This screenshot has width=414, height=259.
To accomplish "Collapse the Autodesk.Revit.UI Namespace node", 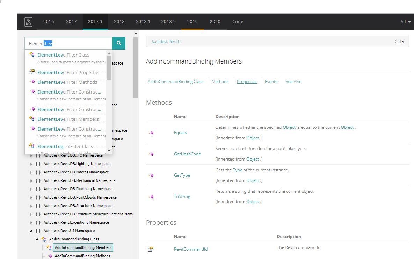I will click(x=31, y=231).
